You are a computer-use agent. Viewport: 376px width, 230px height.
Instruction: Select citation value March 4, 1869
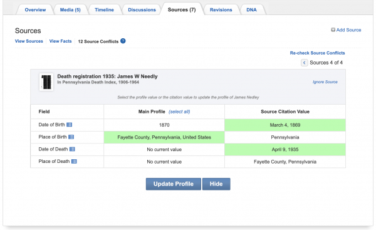point(285,125)
